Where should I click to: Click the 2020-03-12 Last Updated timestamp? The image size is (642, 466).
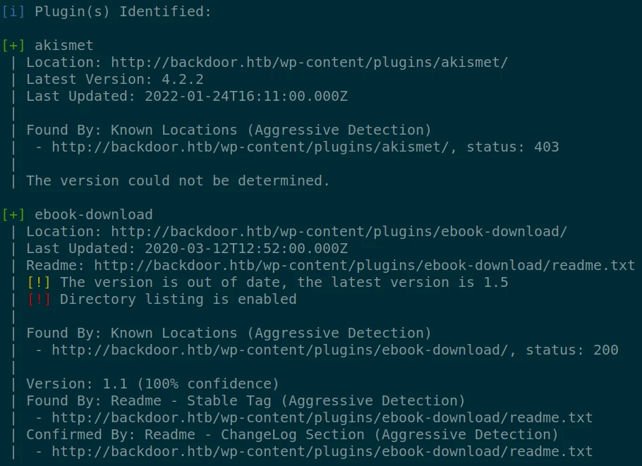pos(246,249)
